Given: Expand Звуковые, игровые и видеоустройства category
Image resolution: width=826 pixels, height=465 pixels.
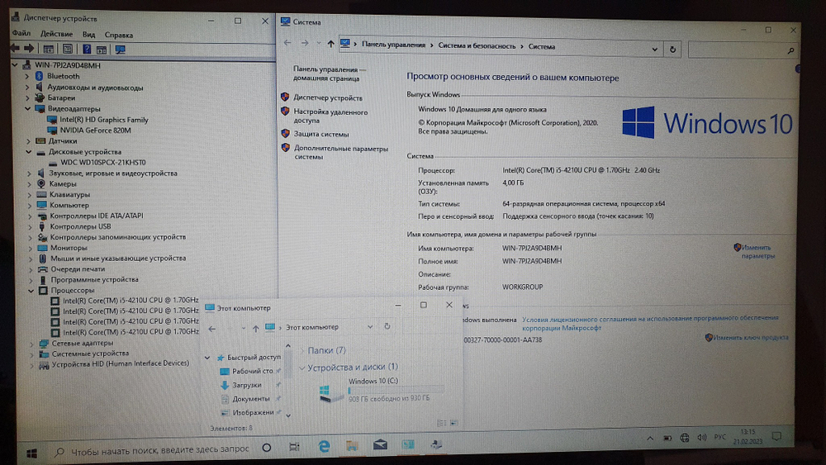Looking at the screenshot, I should [30, 173].
